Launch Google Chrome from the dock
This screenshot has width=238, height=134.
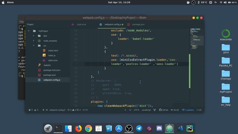point(89,128)
